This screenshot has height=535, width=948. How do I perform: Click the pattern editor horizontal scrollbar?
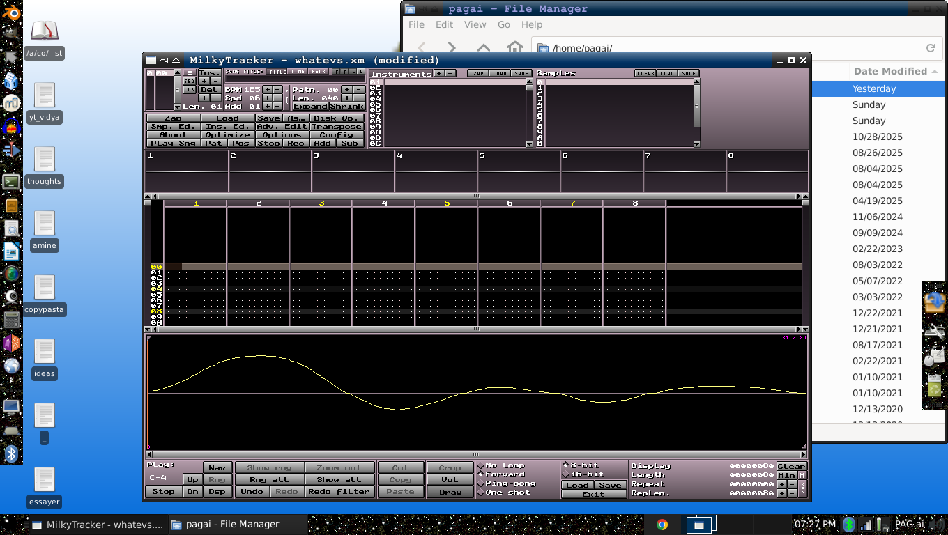pyautogui.click(x=476, y=329)
